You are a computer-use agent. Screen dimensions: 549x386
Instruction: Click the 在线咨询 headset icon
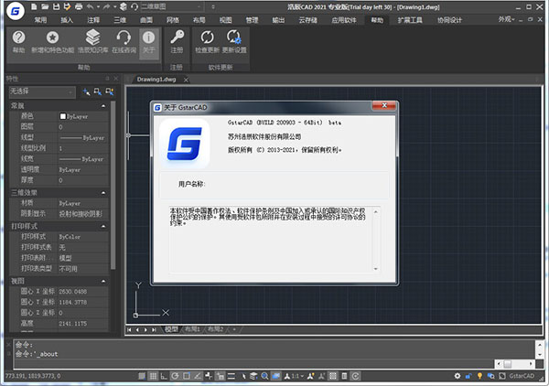pos(124,42)
